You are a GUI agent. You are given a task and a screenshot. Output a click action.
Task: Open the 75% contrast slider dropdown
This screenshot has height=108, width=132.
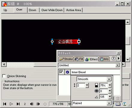pyautogui.click(x=110, y=85)
